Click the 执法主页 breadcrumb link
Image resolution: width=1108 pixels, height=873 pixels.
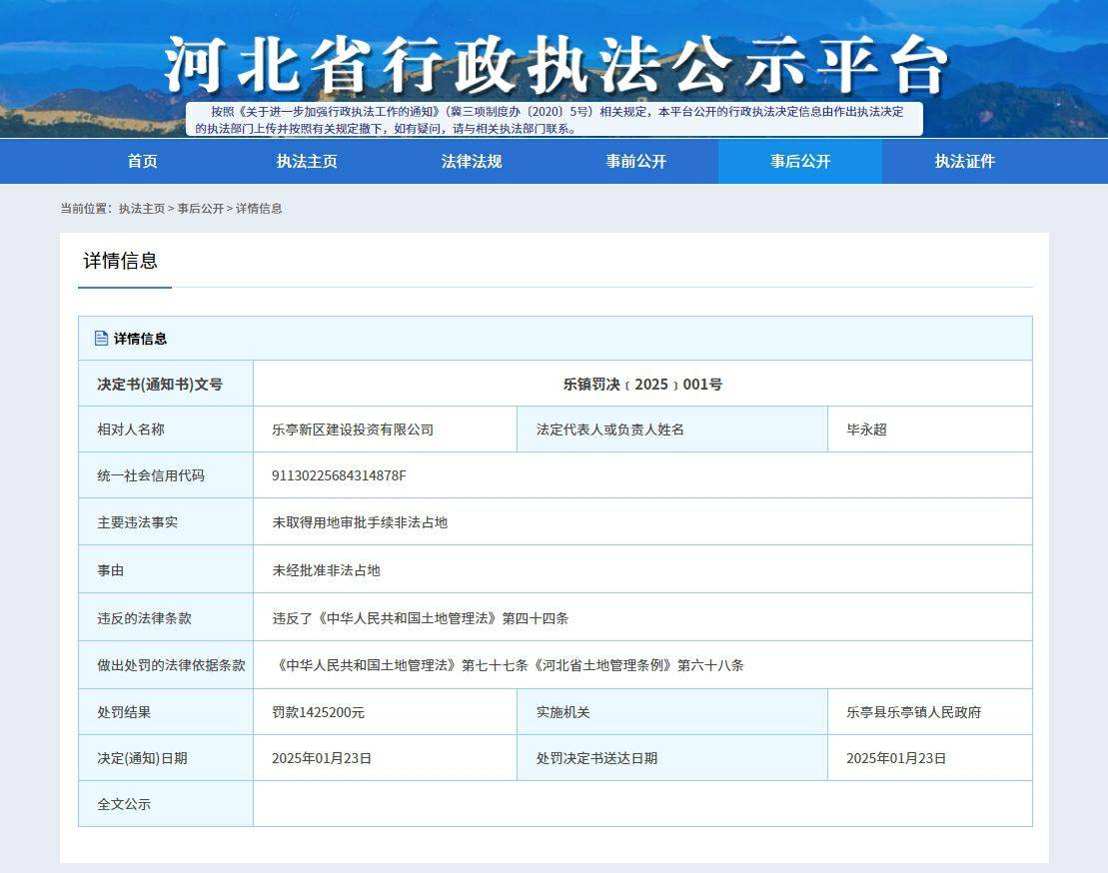point(141,209)
